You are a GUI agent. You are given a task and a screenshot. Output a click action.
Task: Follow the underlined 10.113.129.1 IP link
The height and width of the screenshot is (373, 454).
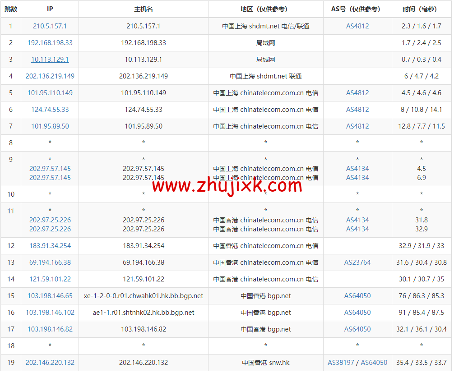(x=50, y=60)
